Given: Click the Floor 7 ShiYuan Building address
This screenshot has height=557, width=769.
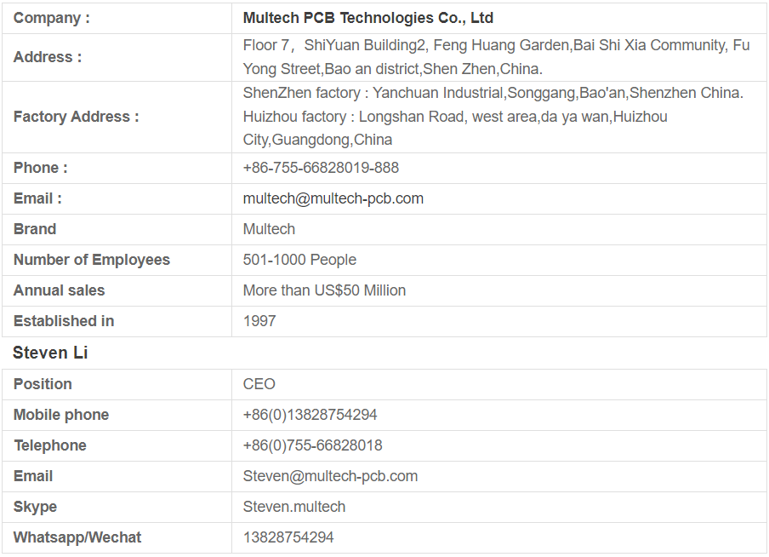Looking at the screenshot, I should tap(496, 57).
